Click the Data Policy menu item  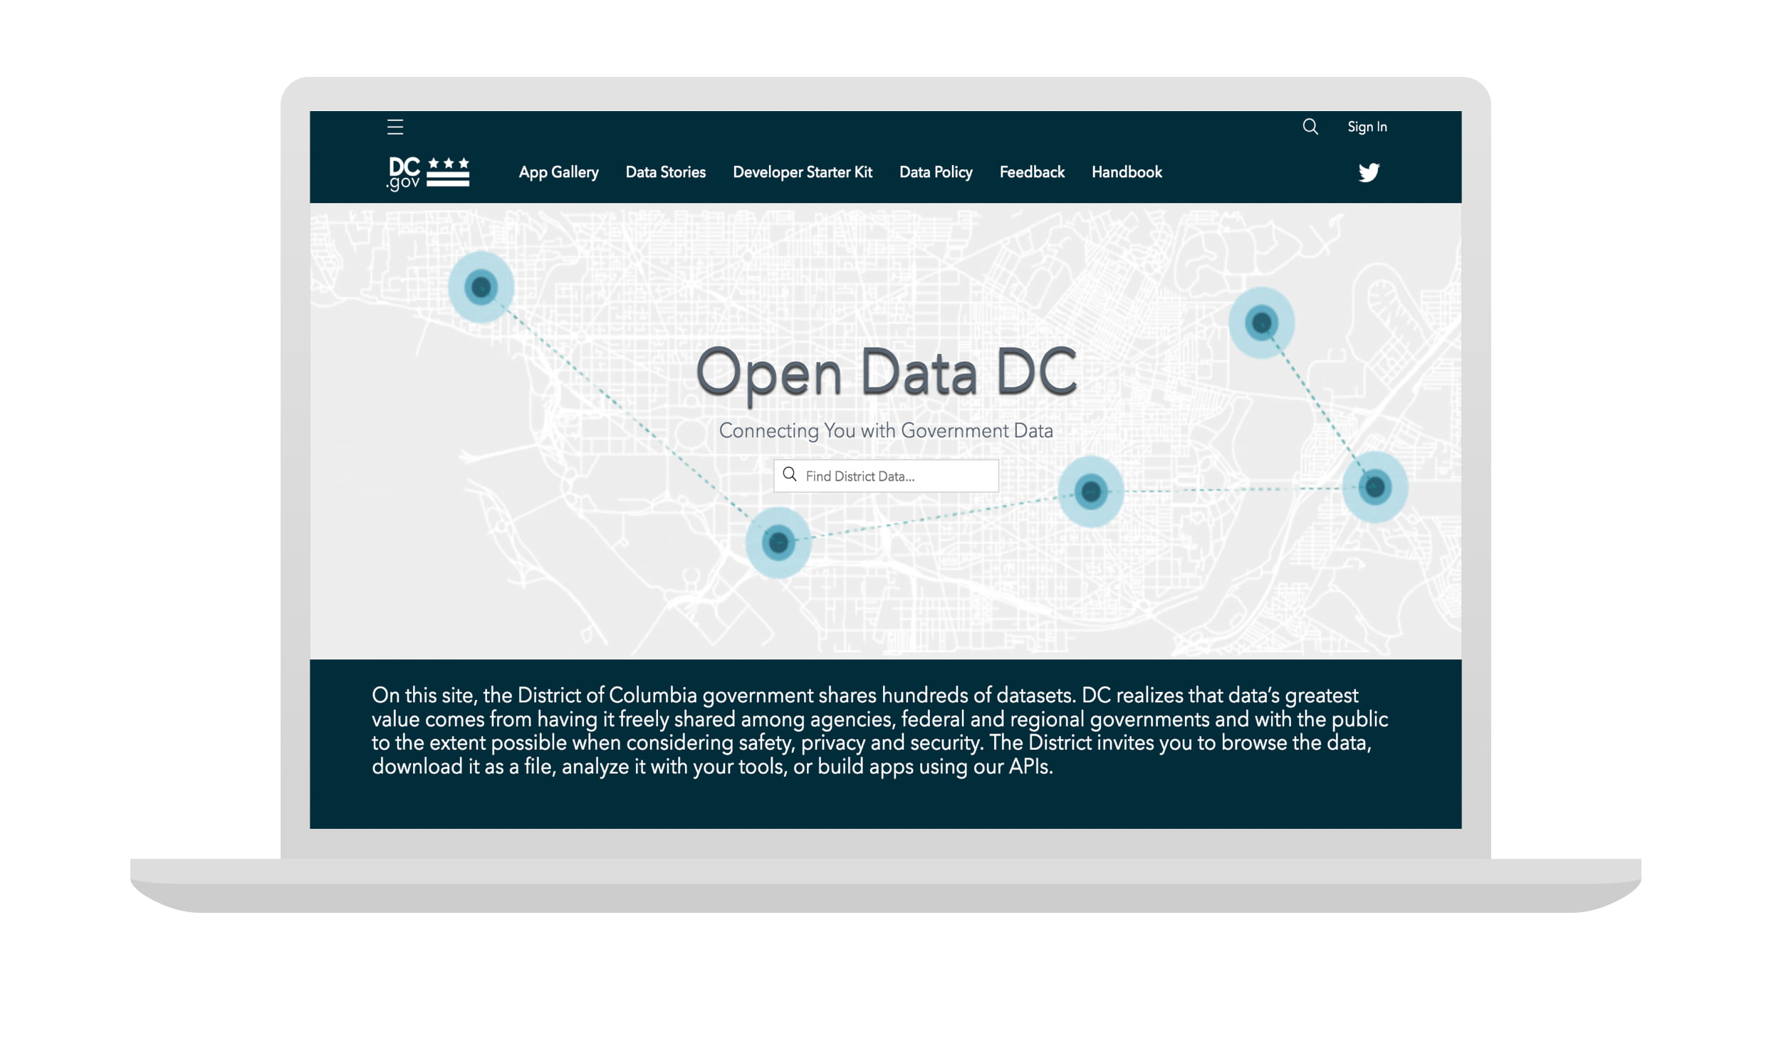[936, 172]
